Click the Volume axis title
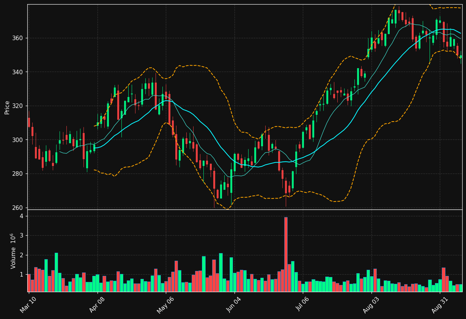Viewport: 466px width, 319px height. (13, 250)
